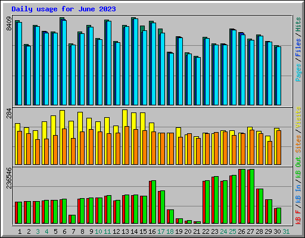Click day label 31 on x-axis

pos(286,231)
